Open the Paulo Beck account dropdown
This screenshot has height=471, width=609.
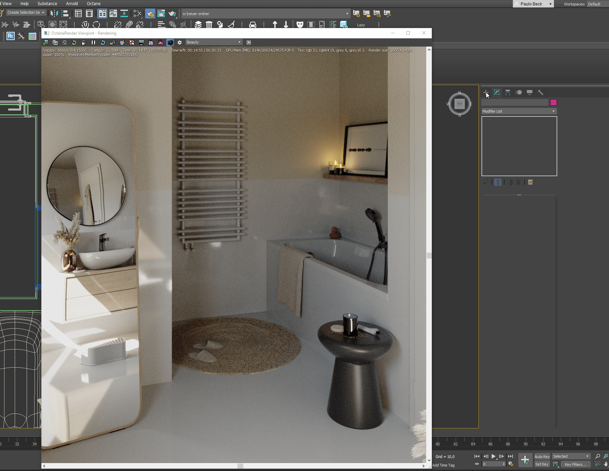click(533, 4)
